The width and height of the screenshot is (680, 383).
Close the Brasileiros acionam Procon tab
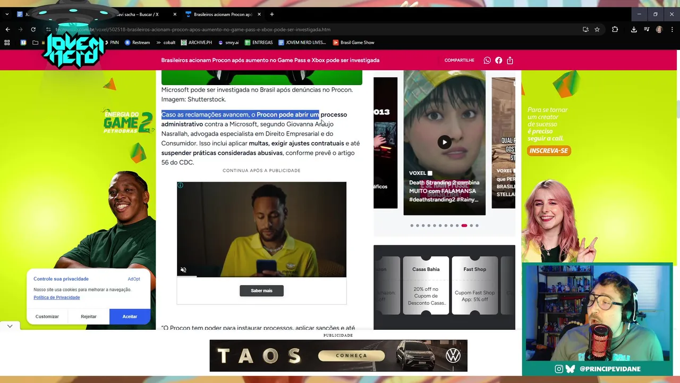259,14
